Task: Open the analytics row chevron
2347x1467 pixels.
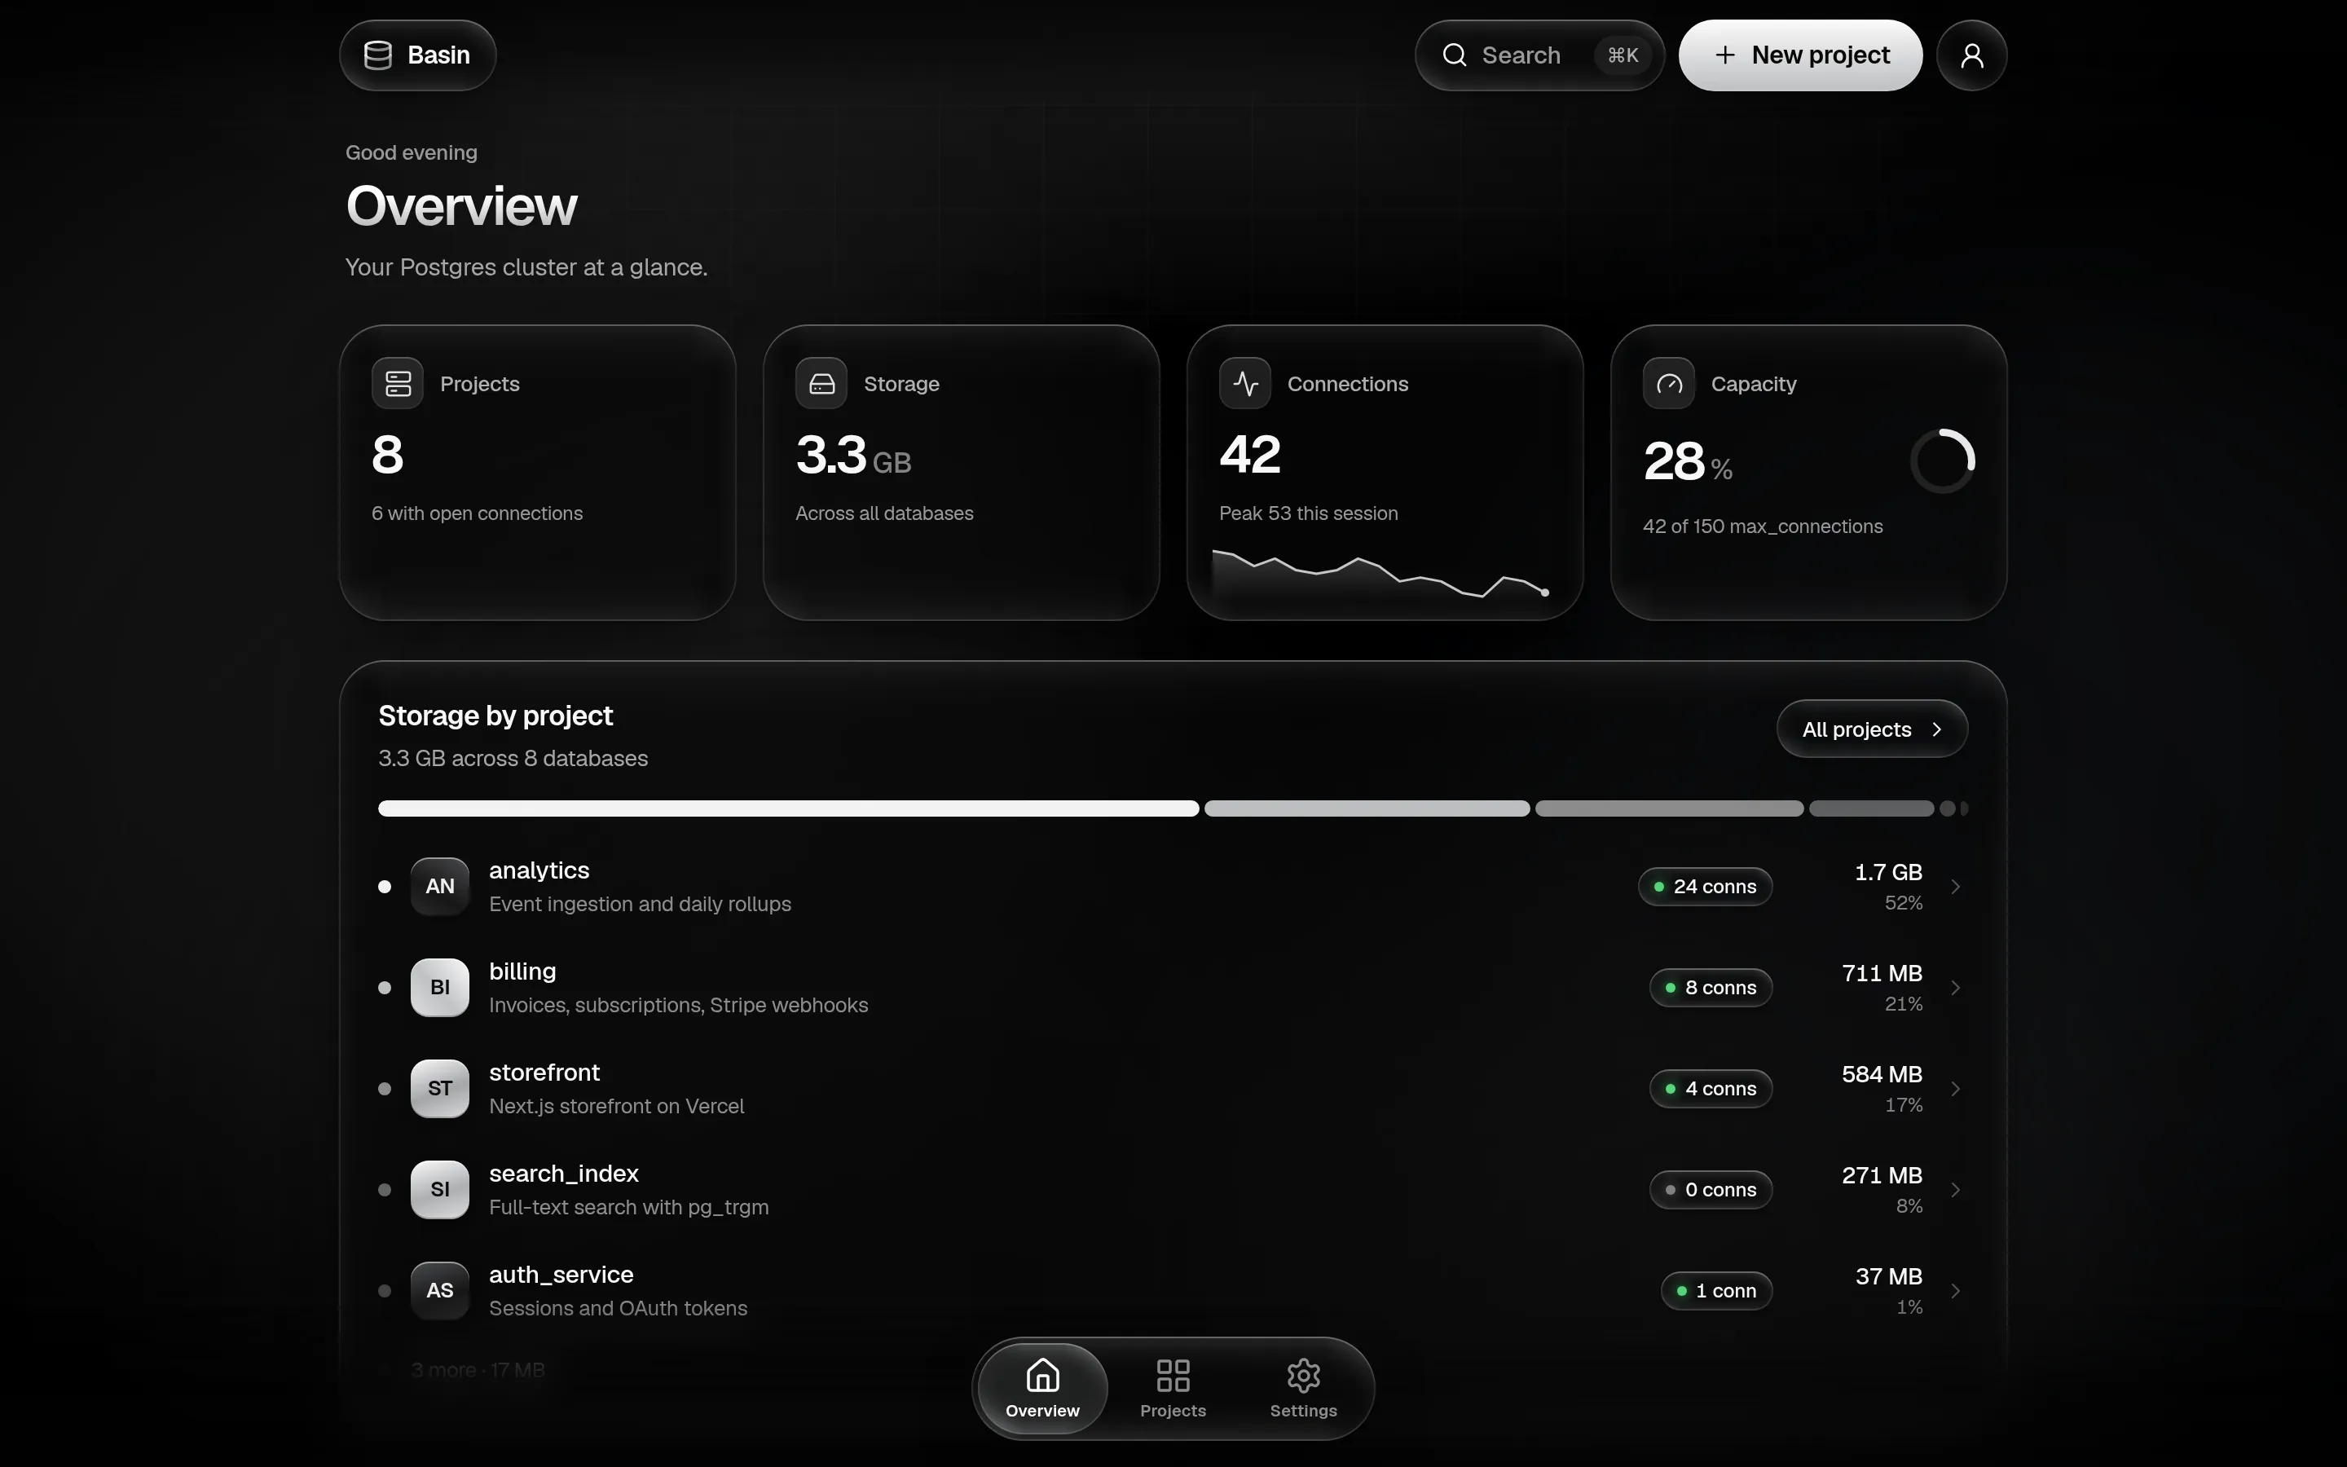Action: 1955,886
